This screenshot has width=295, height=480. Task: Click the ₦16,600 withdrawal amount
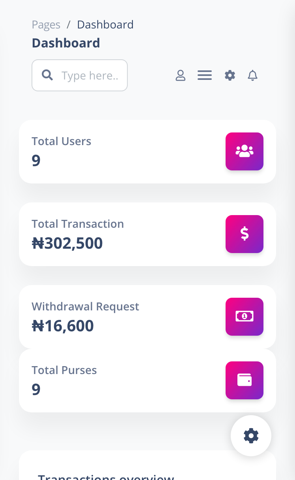click(63, 326)
